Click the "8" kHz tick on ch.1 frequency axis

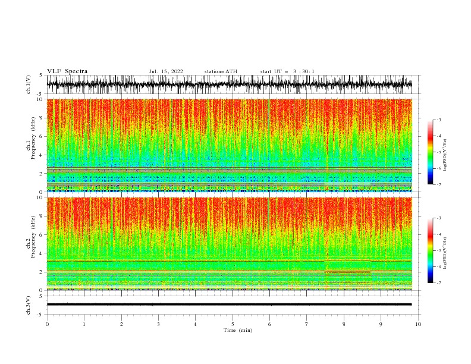(42, 118)
